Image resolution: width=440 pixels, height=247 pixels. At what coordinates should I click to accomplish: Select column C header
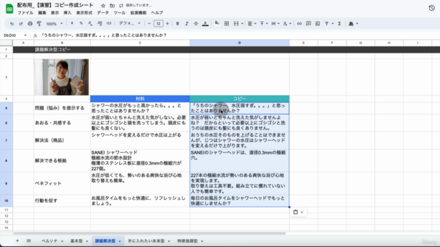coord(140,43)
